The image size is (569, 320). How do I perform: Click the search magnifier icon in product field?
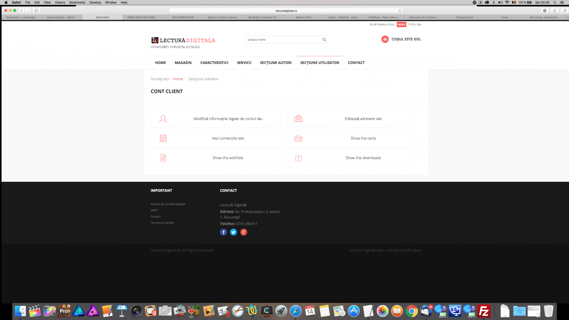(324, 40)
